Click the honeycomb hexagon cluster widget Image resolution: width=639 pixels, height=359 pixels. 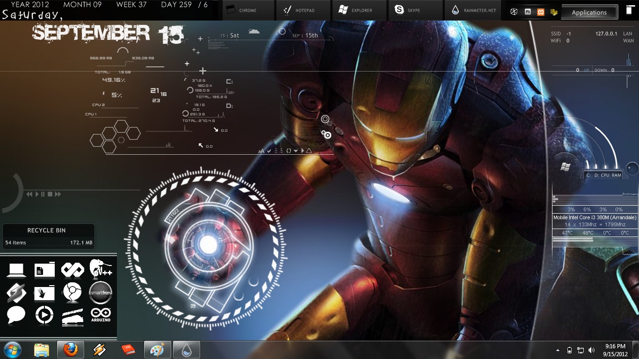(115, 136)
